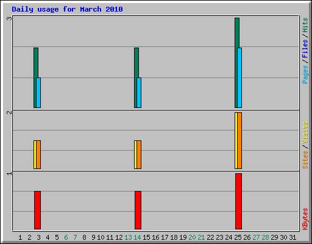Click the red KBytes bar for day 25

coord(239,201)
